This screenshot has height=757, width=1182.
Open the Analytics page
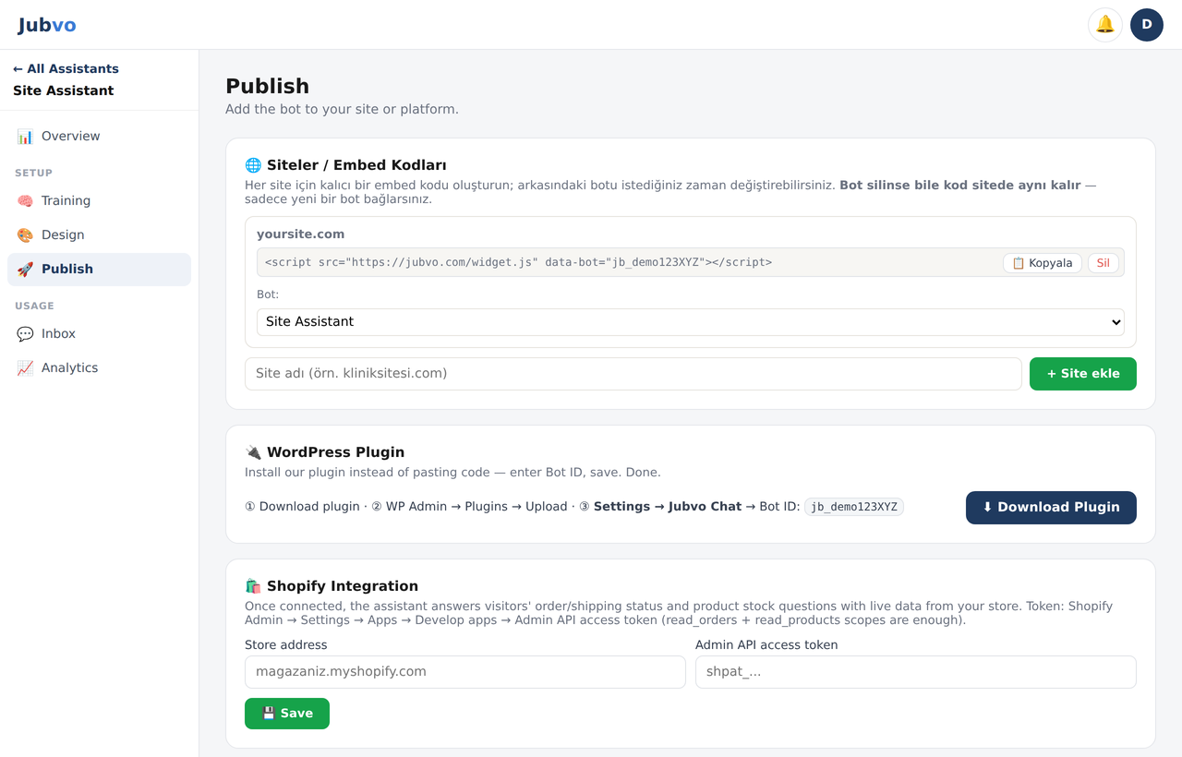pos(99,367)
